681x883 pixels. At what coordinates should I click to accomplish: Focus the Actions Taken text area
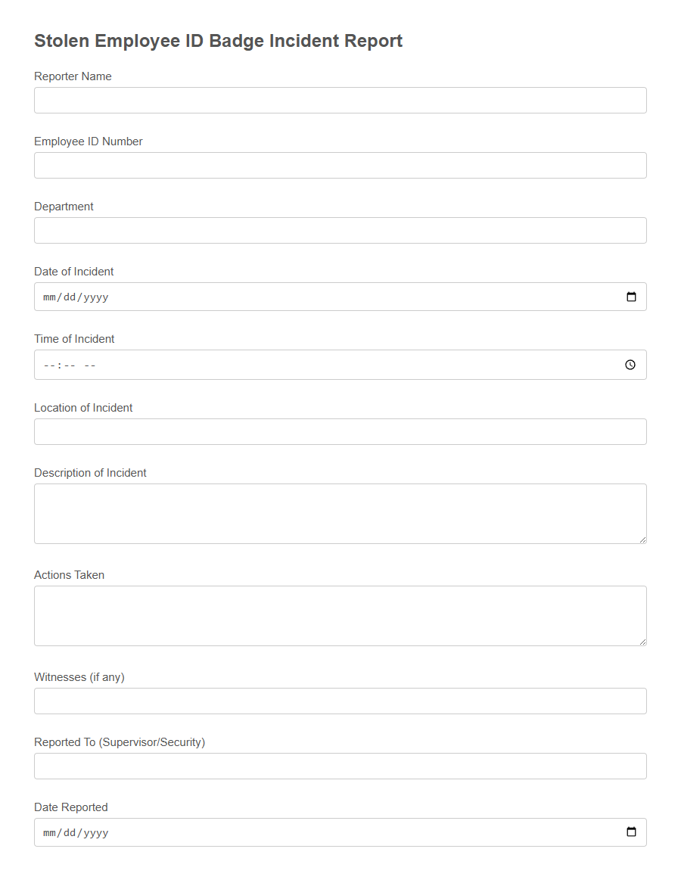[x=340, y=615]
